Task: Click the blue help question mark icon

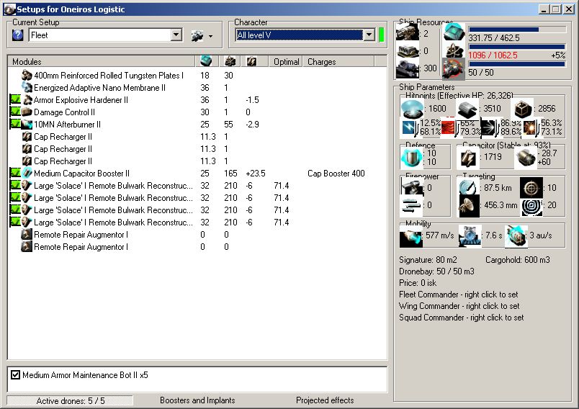Action: pyautogui.click(x=18, y=35)
